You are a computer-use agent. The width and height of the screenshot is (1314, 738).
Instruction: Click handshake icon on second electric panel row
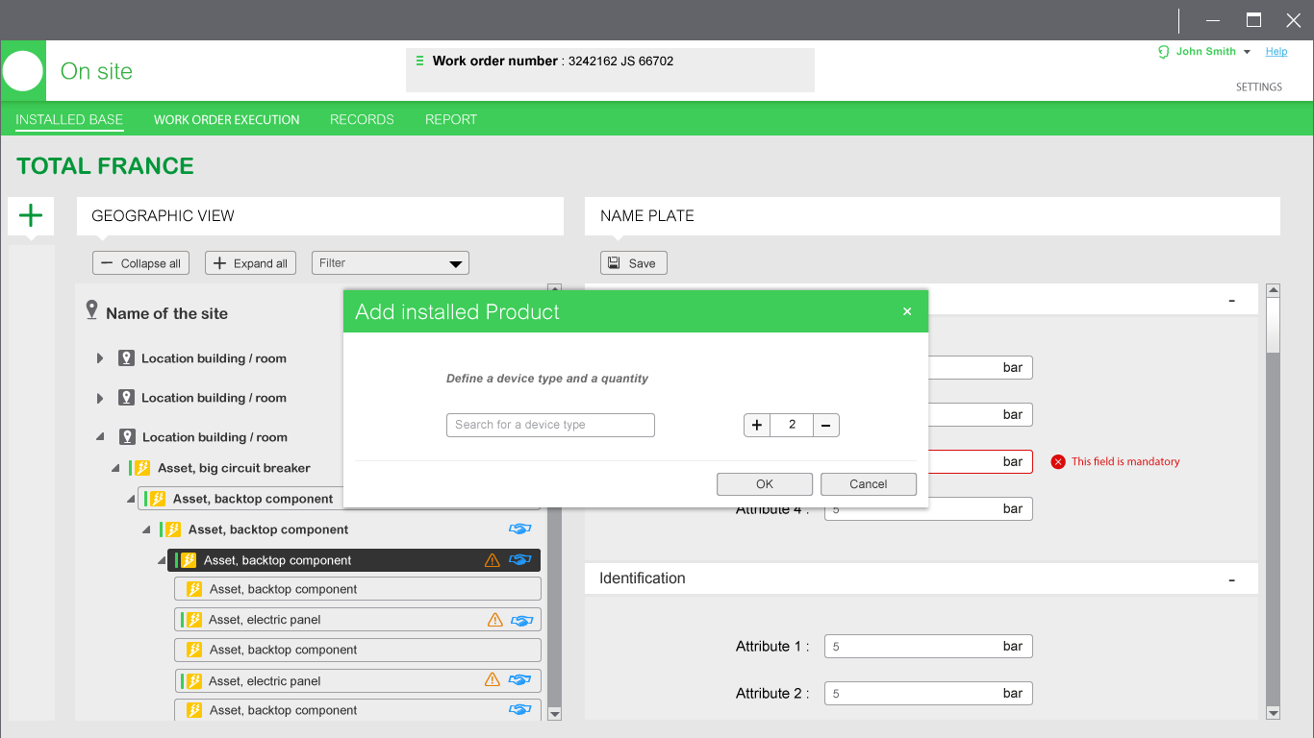[x=520, y=680]
